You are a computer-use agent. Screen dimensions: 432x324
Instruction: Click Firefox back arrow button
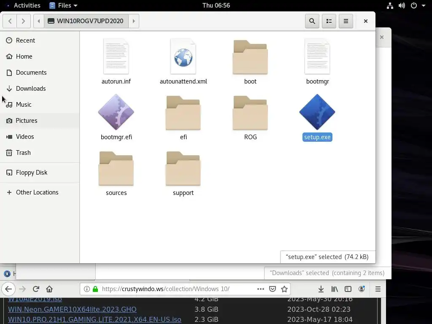8,289
